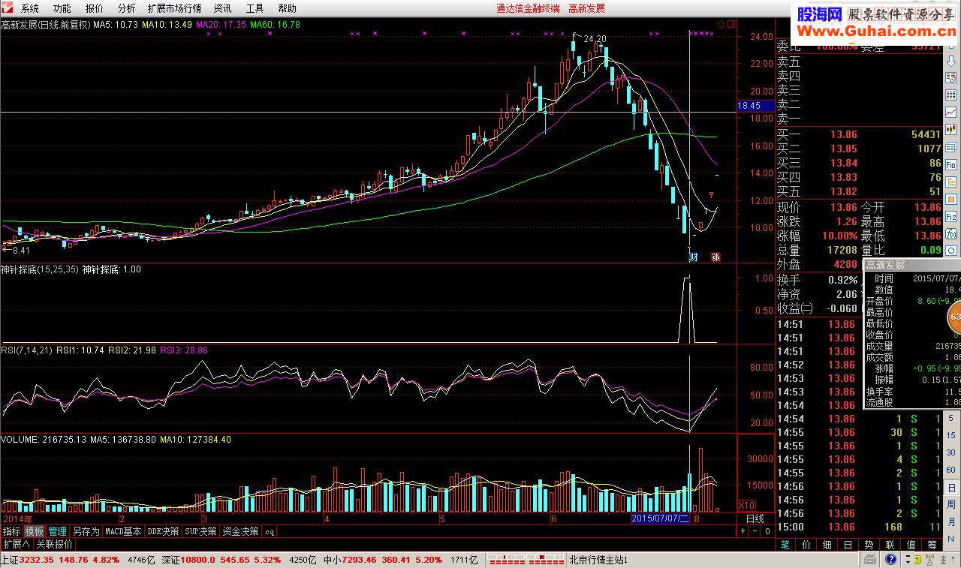
Task: Click the X10 volume scale label
Action: (x=748, y=505)
